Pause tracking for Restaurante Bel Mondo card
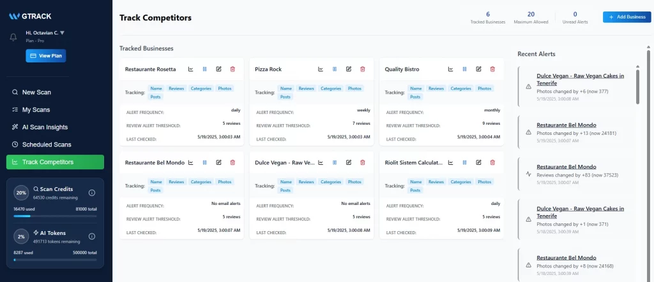This screenshot has width=654, height=282. [204, 162]
